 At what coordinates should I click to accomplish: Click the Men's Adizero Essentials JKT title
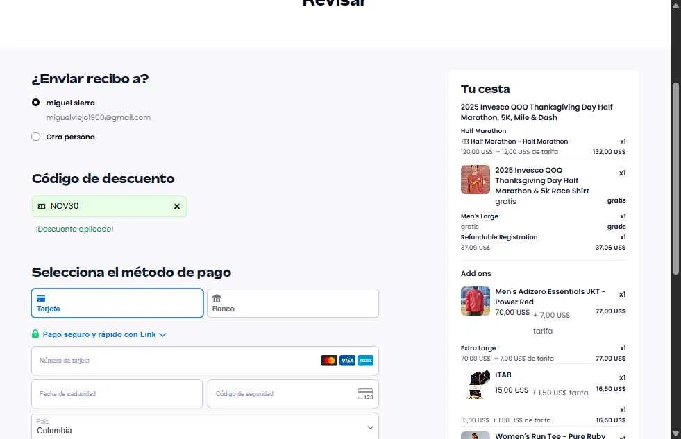550,297
